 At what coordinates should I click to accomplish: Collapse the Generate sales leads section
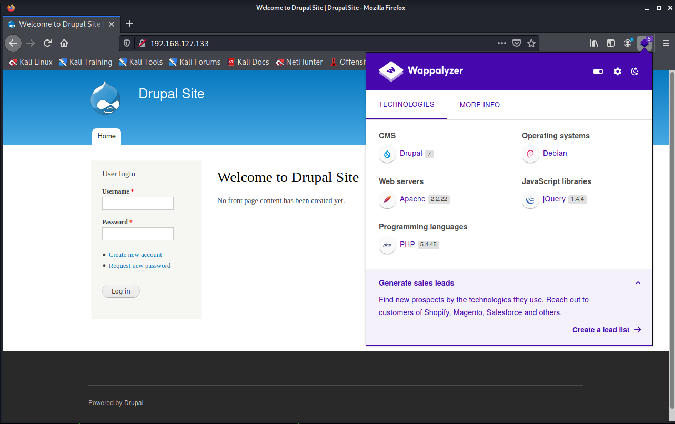click(x=638, y=283)
